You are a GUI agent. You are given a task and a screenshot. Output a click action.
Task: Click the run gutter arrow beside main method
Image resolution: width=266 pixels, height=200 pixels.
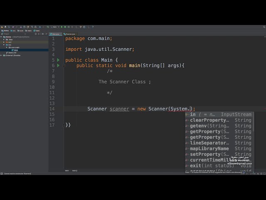click(58, 65)
